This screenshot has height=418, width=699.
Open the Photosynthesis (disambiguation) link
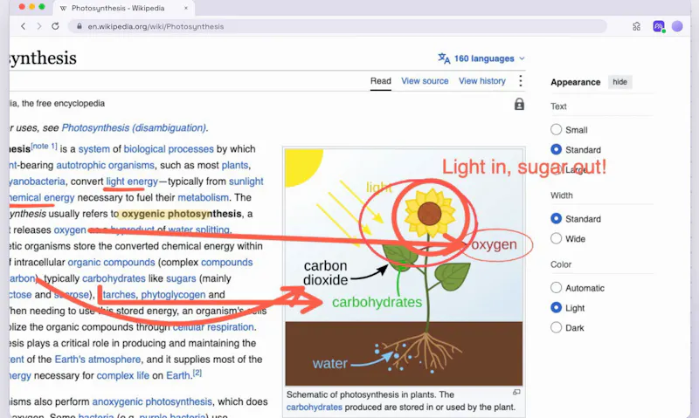pos(134,127)
